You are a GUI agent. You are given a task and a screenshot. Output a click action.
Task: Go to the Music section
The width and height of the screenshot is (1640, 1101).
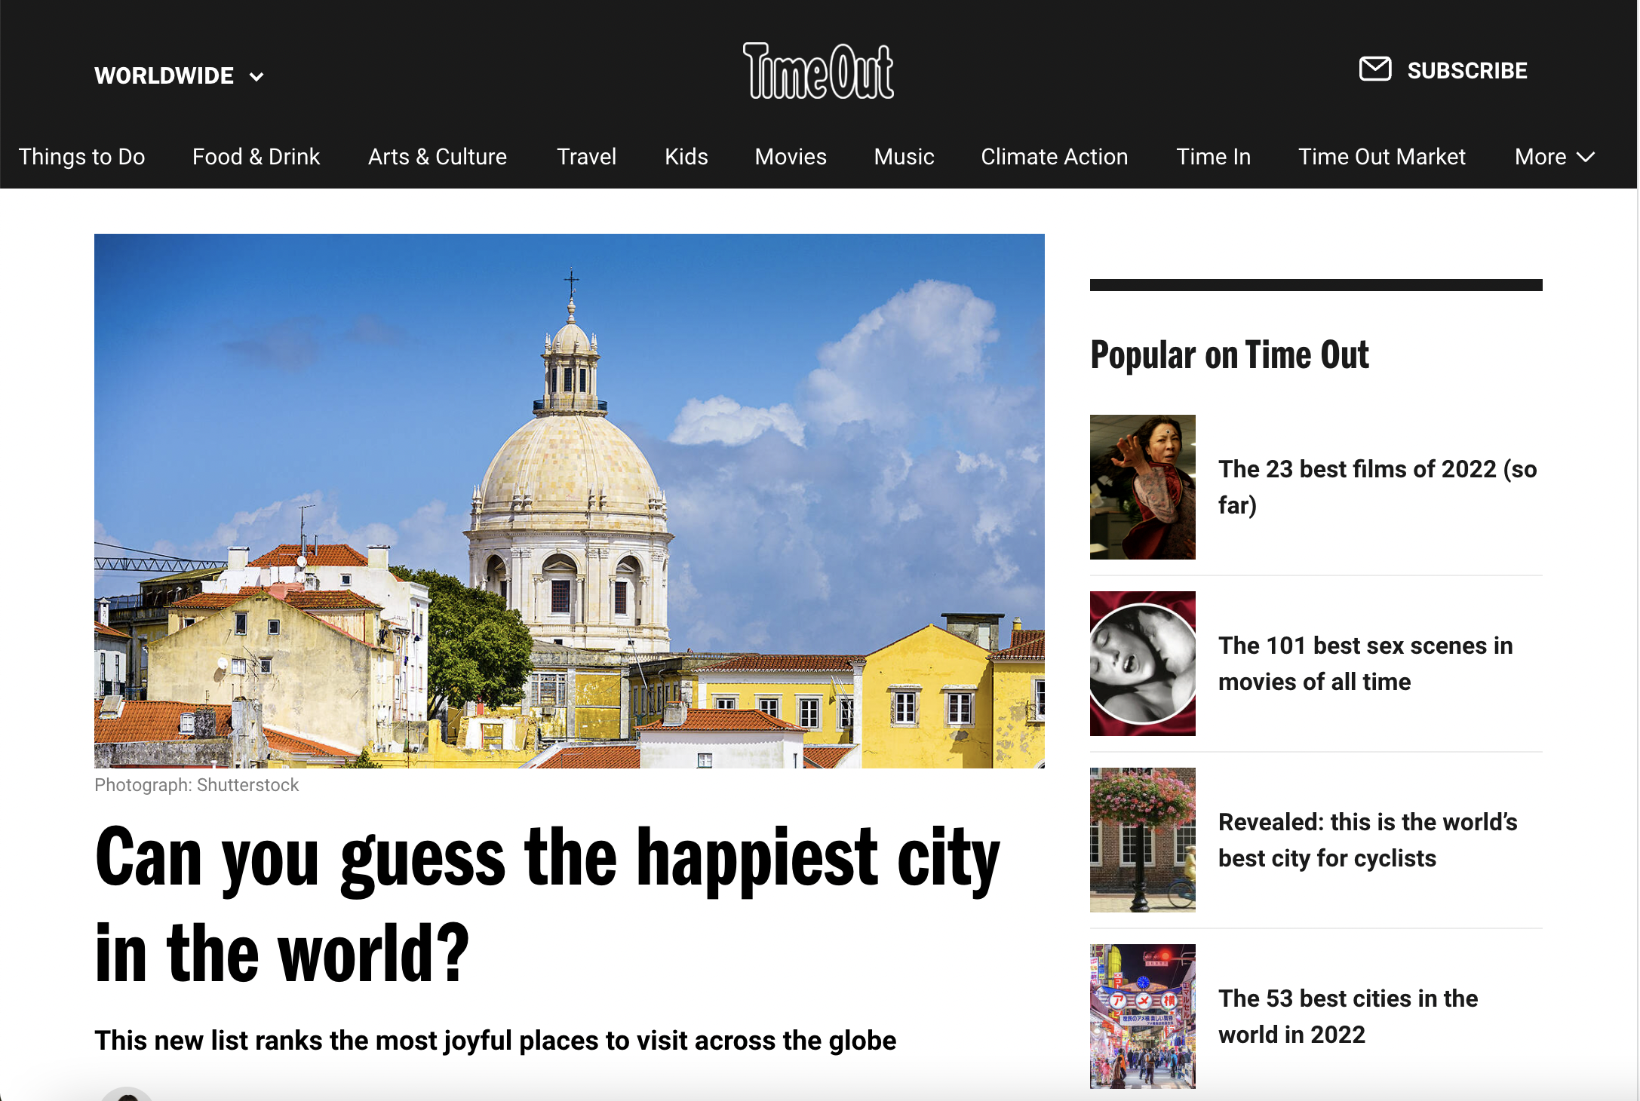coord(904,157)
